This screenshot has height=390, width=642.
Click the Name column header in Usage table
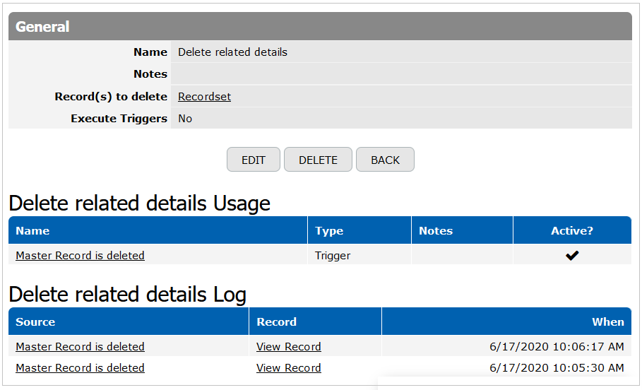tap(157, 230)
